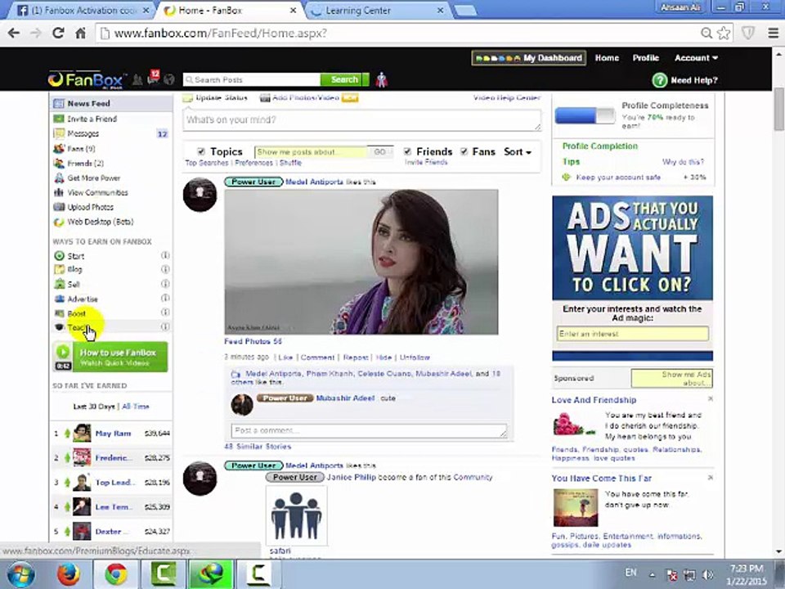Launch Firefox from the taskbar

pyautogui.click(x=68, y=574)
